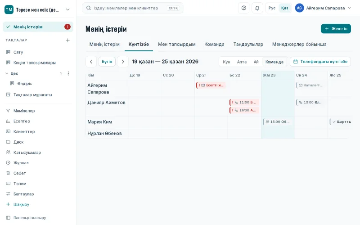The image size is (360, 225).
Task: Open Айгерим's Есепті task on Wednesday
Action: pos(211,85)
